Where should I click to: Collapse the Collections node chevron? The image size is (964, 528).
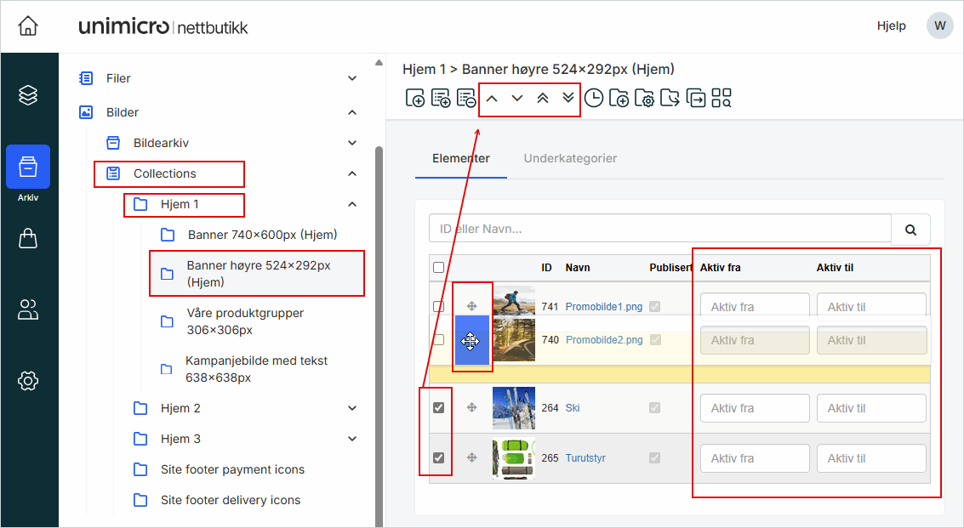click(x=352, y=173)
